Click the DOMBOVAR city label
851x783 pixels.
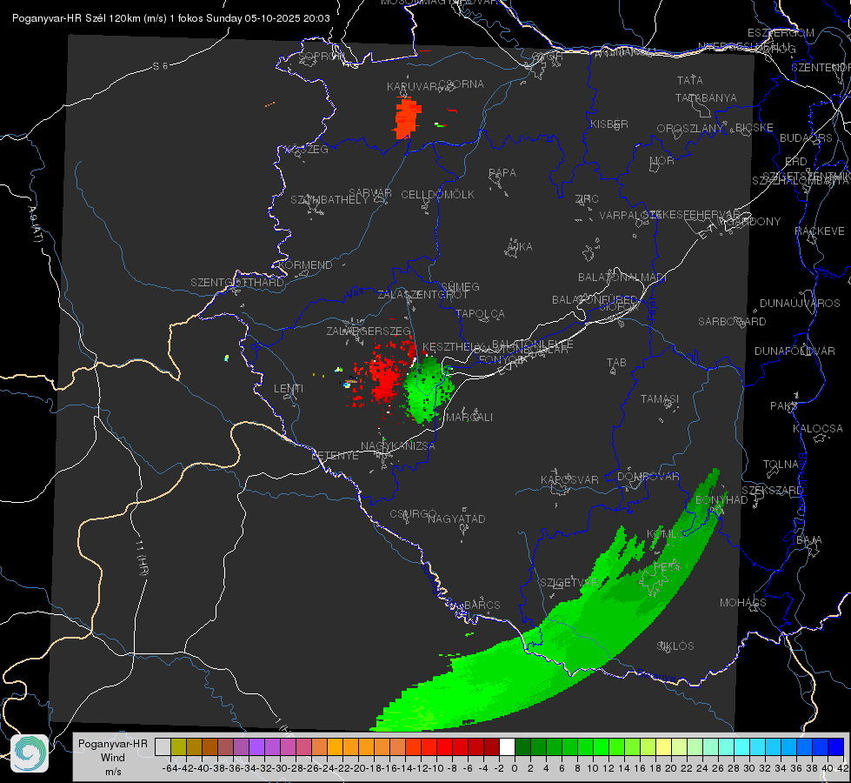(x=648, y=477)
